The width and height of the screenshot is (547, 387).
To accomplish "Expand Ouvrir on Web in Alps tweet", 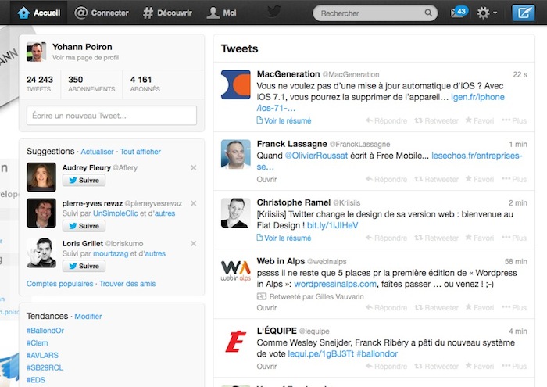I will tap(266, 308).
